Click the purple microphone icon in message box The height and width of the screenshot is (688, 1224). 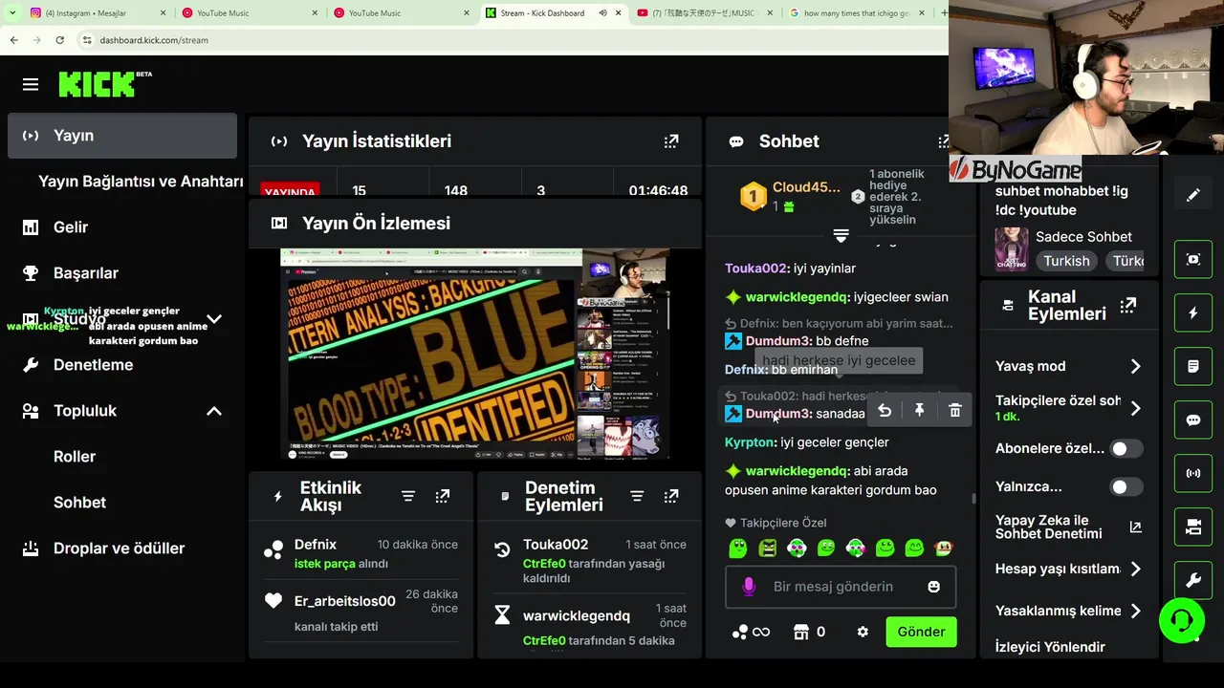749,587
